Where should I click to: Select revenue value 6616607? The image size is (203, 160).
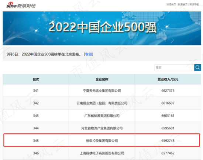pos(168,103)
